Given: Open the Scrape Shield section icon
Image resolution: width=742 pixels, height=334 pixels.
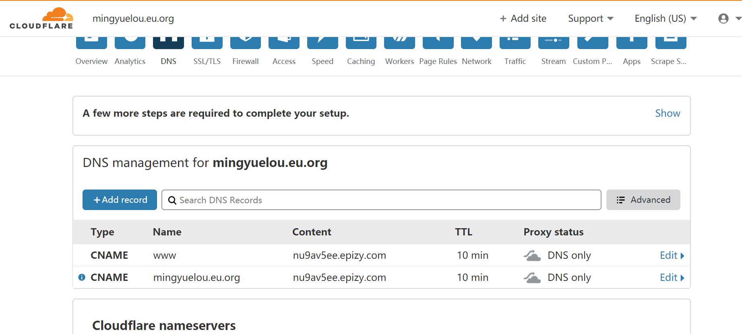Looking at the screenshot, I should 671,43.
